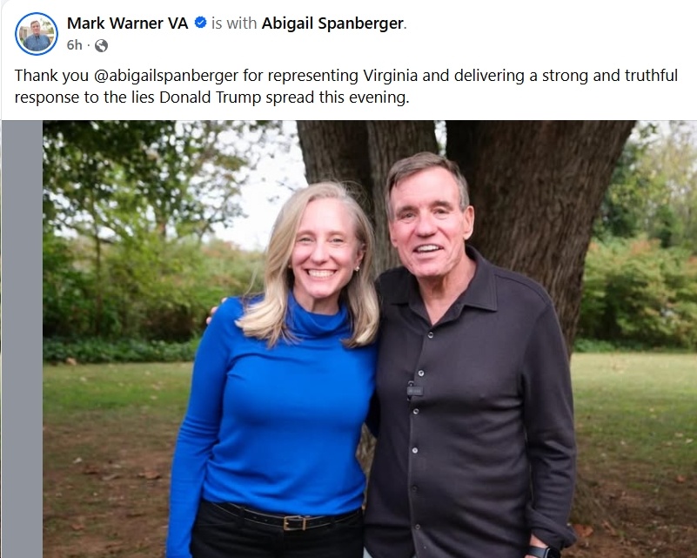Click the gold belt buckle in the photo

coord(295,522)
